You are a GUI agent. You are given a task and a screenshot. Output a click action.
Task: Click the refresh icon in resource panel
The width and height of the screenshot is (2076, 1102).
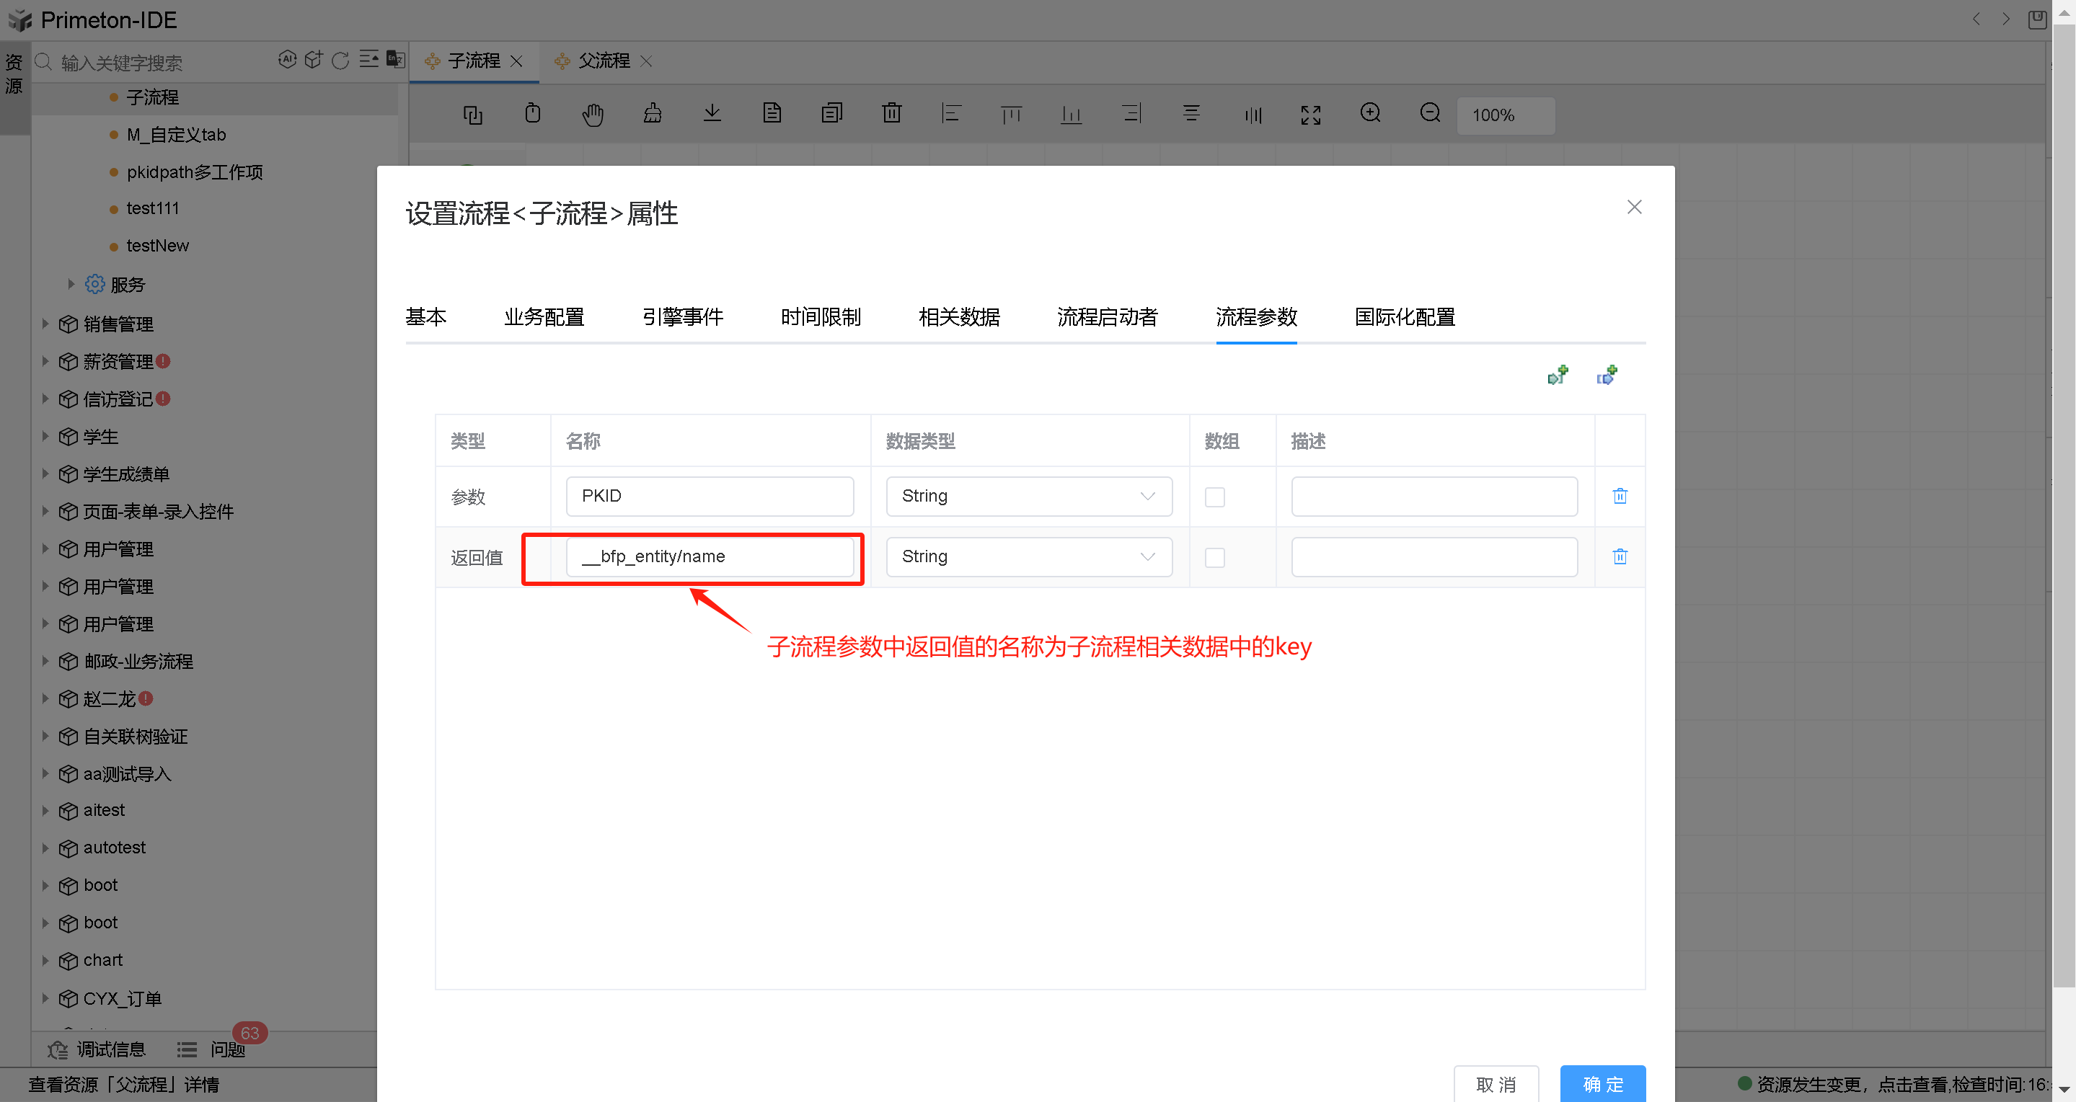(x=340, y=61)
